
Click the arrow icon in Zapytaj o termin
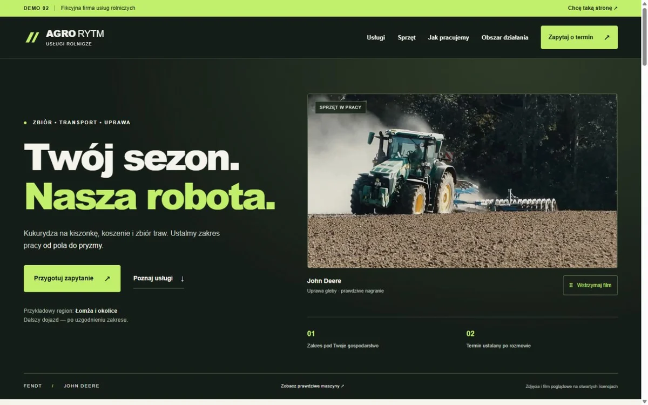click(606, 37)
